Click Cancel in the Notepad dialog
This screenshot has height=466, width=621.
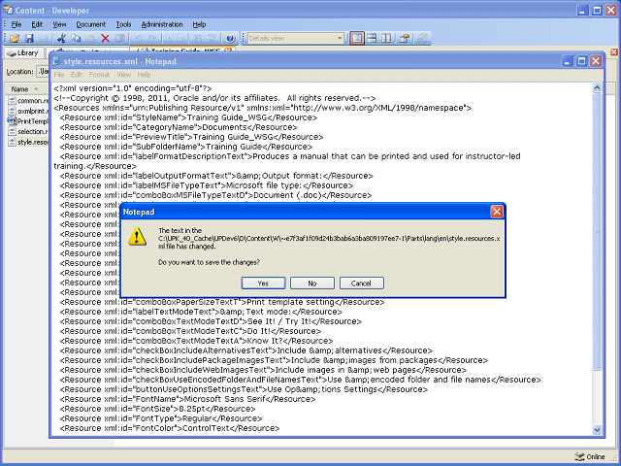pyautogui.click(x=361, y=283)
